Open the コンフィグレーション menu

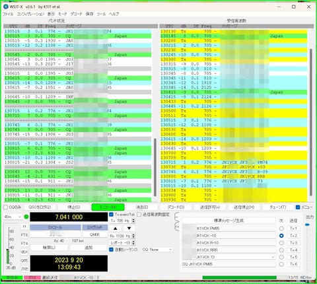[30, 14]
